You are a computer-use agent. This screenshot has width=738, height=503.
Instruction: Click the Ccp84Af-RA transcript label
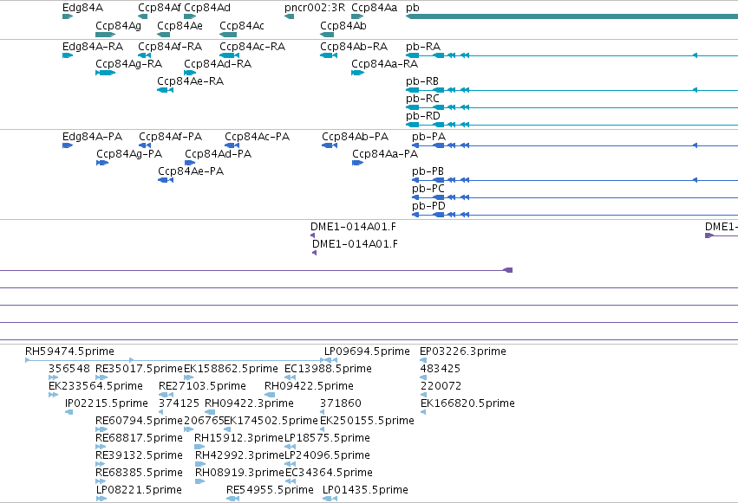[x=170, y=47]
